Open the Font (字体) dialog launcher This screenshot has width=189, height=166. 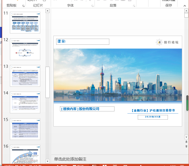point(93,6)
